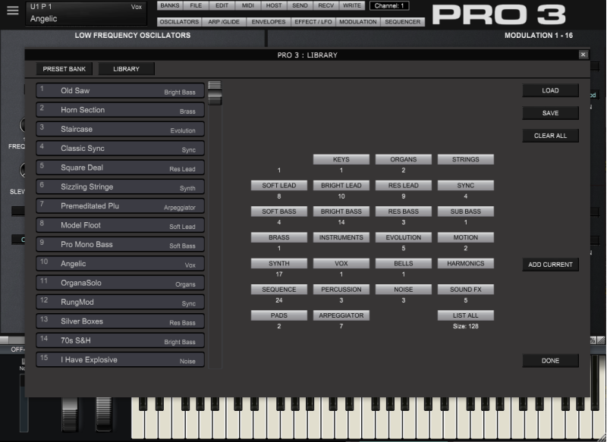Select the Angelic preset from the list

coord(120,263)
